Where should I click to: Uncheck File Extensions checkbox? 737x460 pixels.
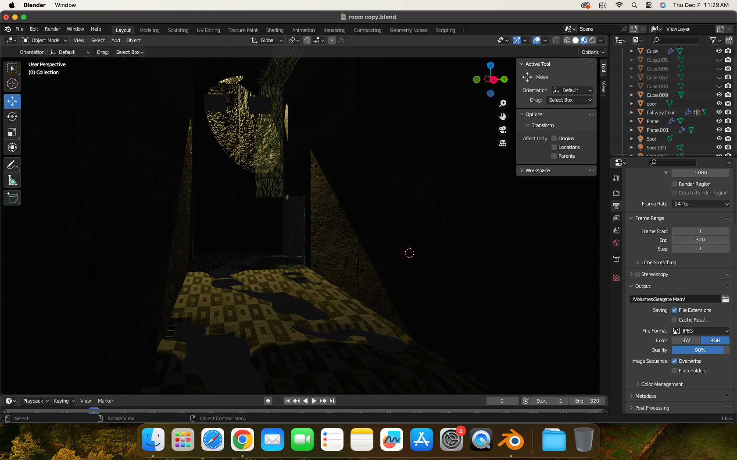[x=674, y=310]
